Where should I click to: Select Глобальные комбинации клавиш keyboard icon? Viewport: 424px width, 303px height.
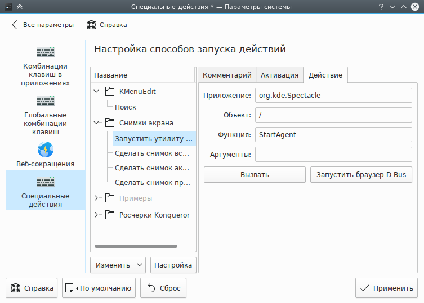46,101
